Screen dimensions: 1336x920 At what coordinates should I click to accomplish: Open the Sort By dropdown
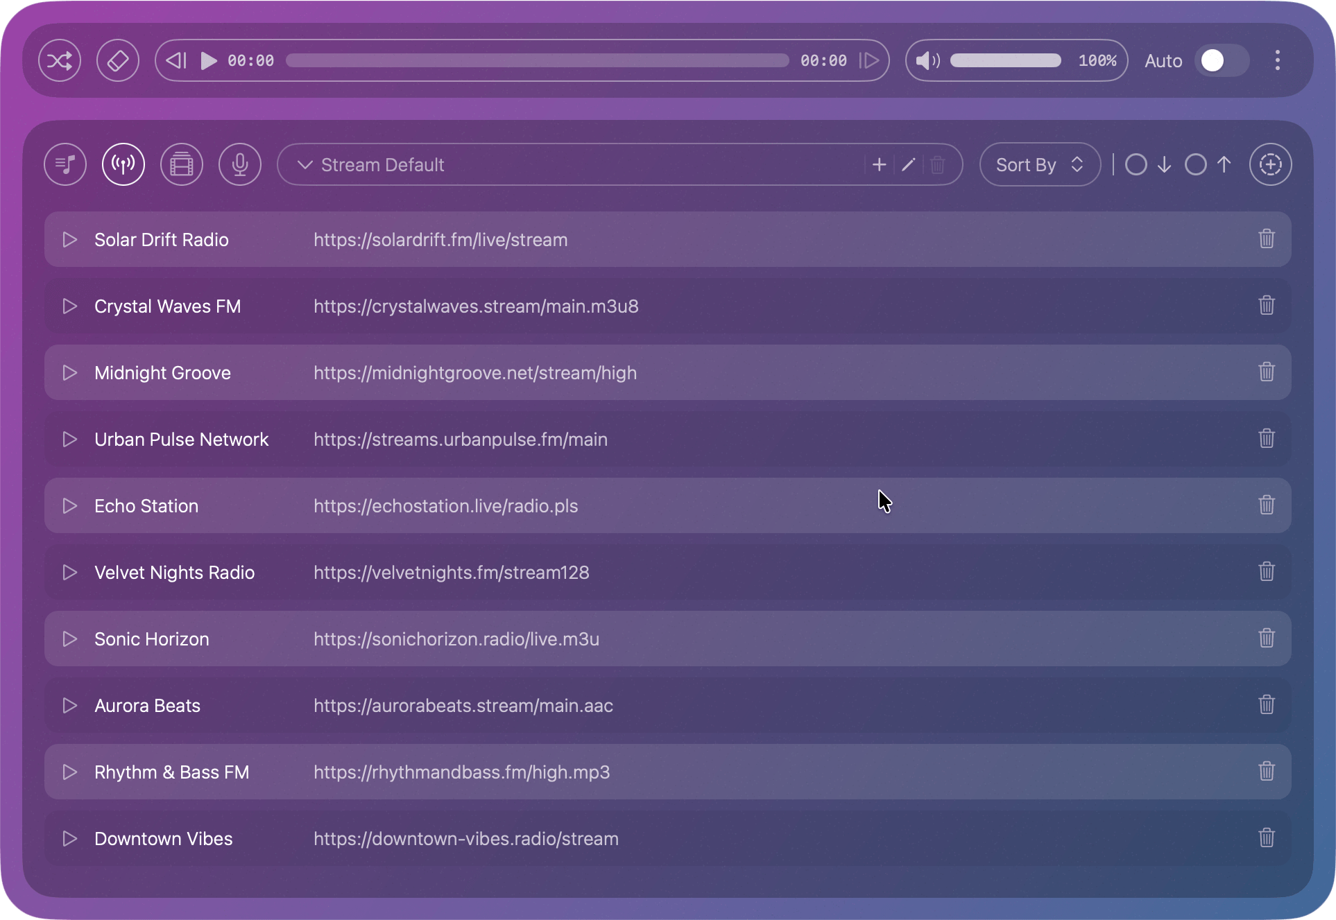click(x=1039, y=164)
